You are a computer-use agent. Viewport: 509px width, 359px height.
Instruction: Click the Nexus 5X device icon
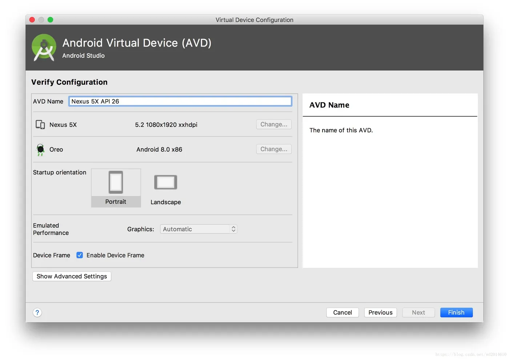pos(40,125)
